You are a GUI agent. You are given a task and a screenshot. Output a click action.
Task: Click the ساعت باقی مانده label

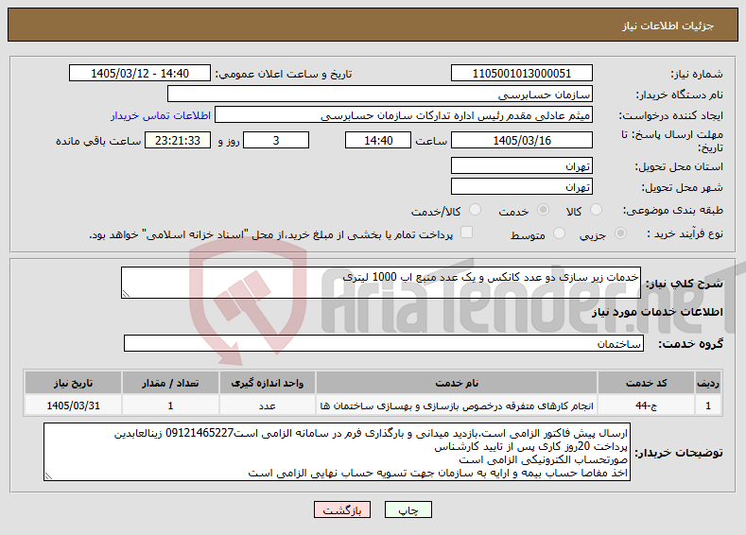(98, 141)
